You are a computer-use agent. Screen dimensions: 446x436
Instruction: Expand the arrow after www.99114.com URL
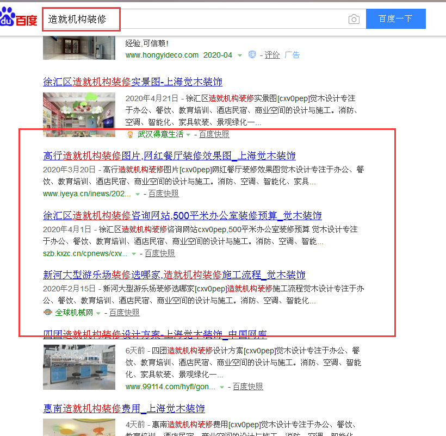(x=222, y=387)
